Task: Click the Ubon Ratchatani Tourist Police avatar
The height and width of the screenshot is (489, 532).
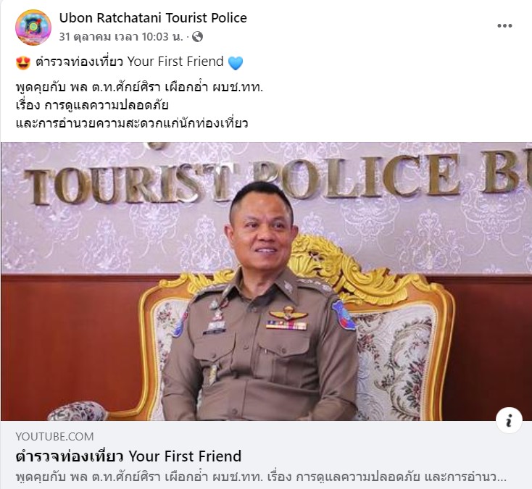Action: coord(33,27)
